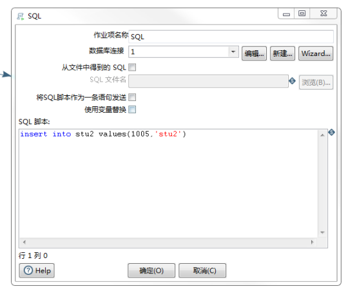Open the Wizard... button

tap(316, 53)
